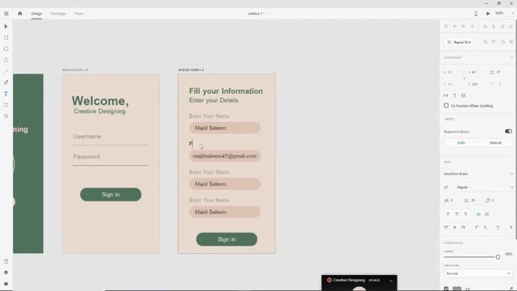Click the mobile device preview icon

(x=476, y=14)
